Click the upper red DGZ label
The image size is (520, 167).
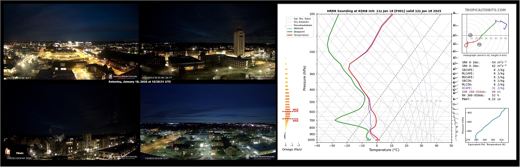295,110
